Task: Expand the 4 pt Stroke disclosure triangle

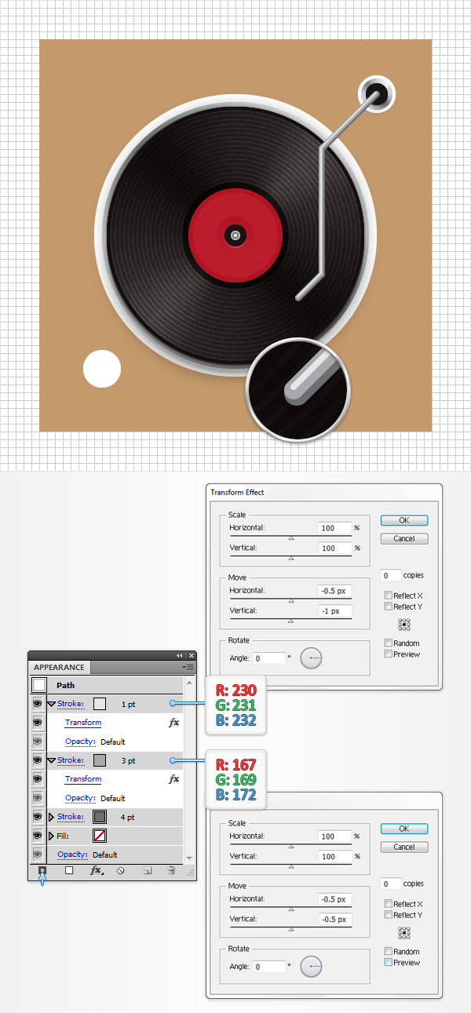Action: (x=52, y=817)
